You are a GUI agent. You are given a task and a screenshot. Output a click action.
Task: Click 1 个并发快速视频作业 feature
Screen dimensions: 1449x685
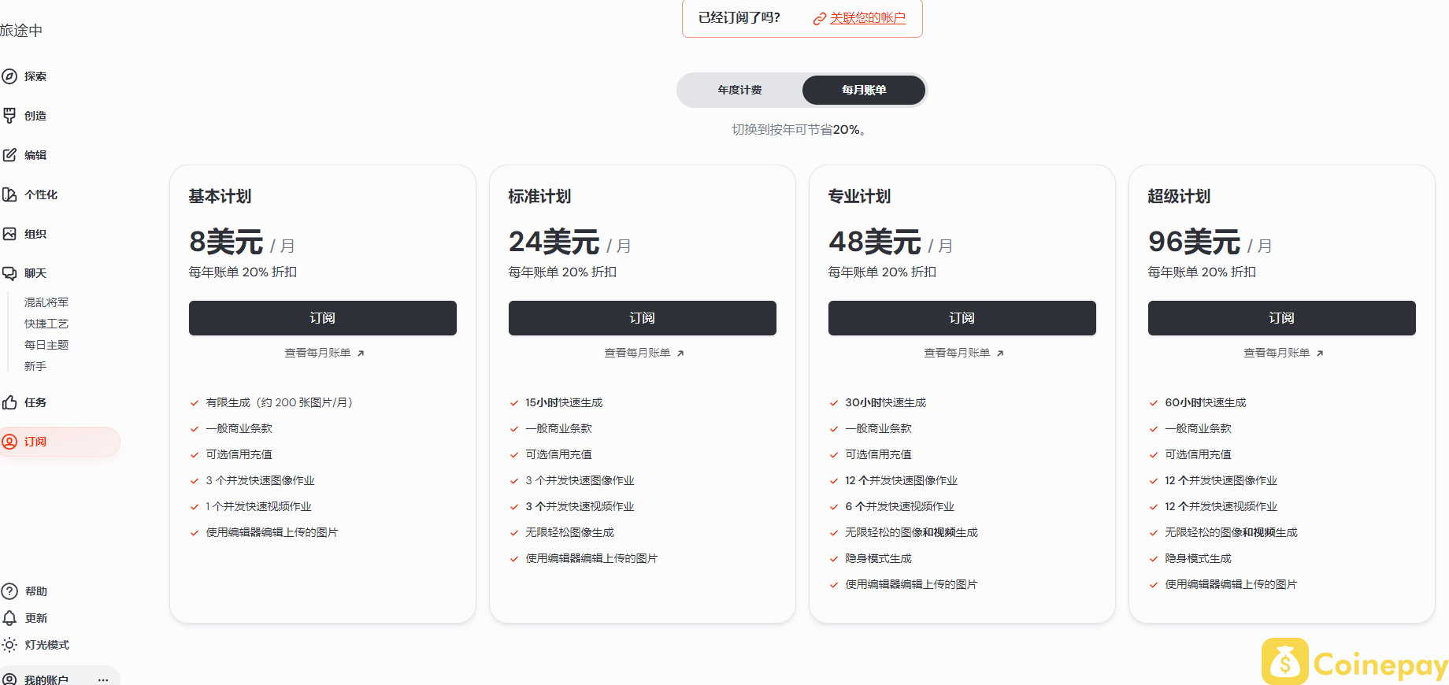point(259,506)
